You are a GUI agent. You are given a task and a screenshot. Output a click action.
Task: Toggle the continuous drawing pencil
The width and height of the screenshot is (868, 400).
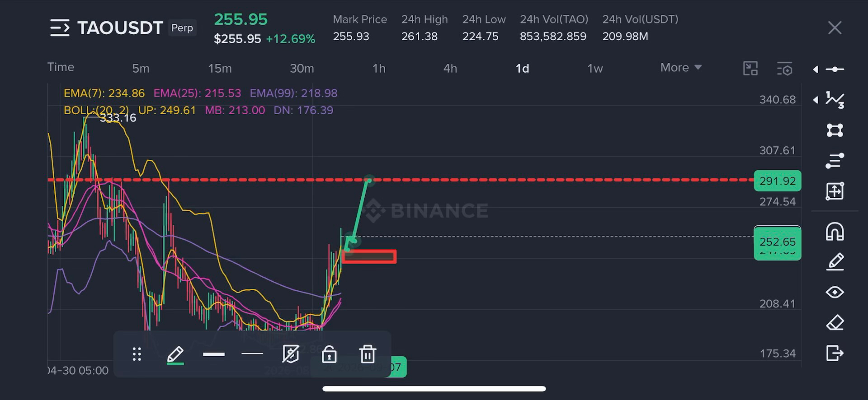[x=835, y=262]
